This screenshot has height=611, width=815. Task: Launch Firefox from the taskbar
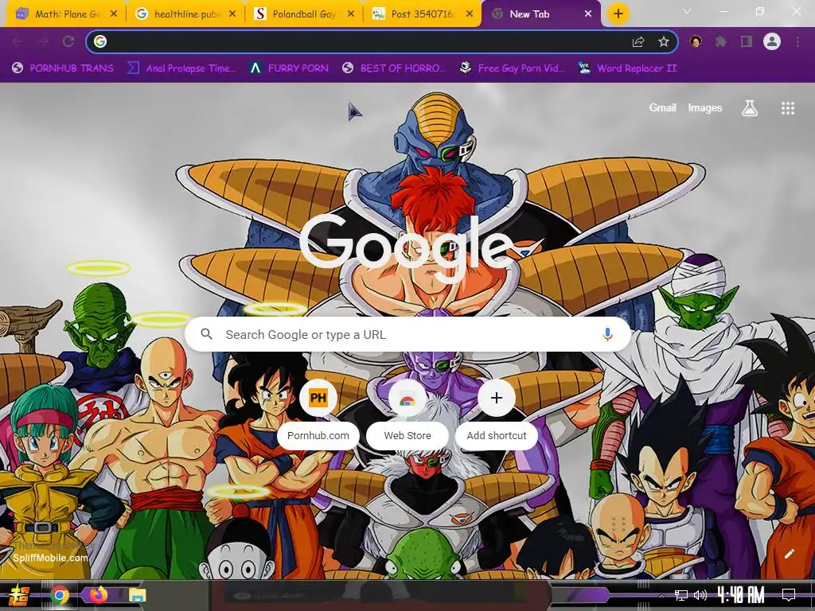(x=98, y=595)
